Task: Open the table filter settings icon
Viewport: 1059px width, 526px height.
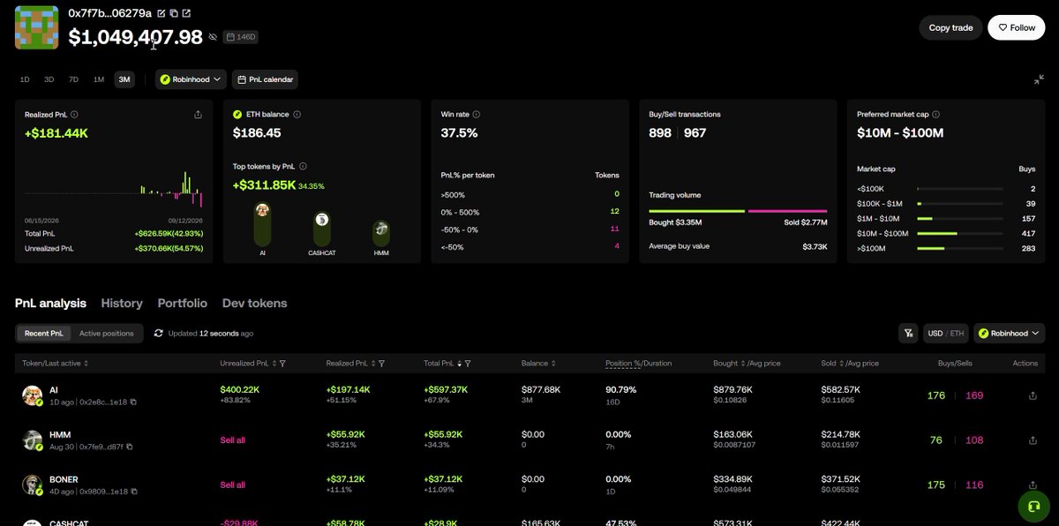Action: pos(908,334)
